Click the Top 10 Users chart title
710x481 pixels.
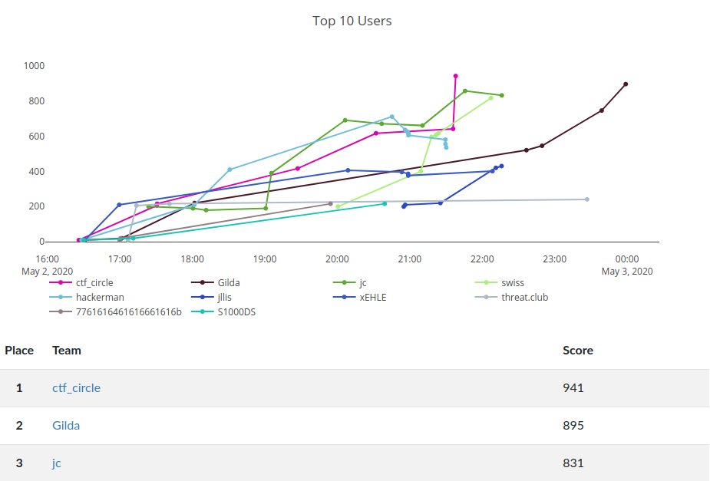point(354,21)
